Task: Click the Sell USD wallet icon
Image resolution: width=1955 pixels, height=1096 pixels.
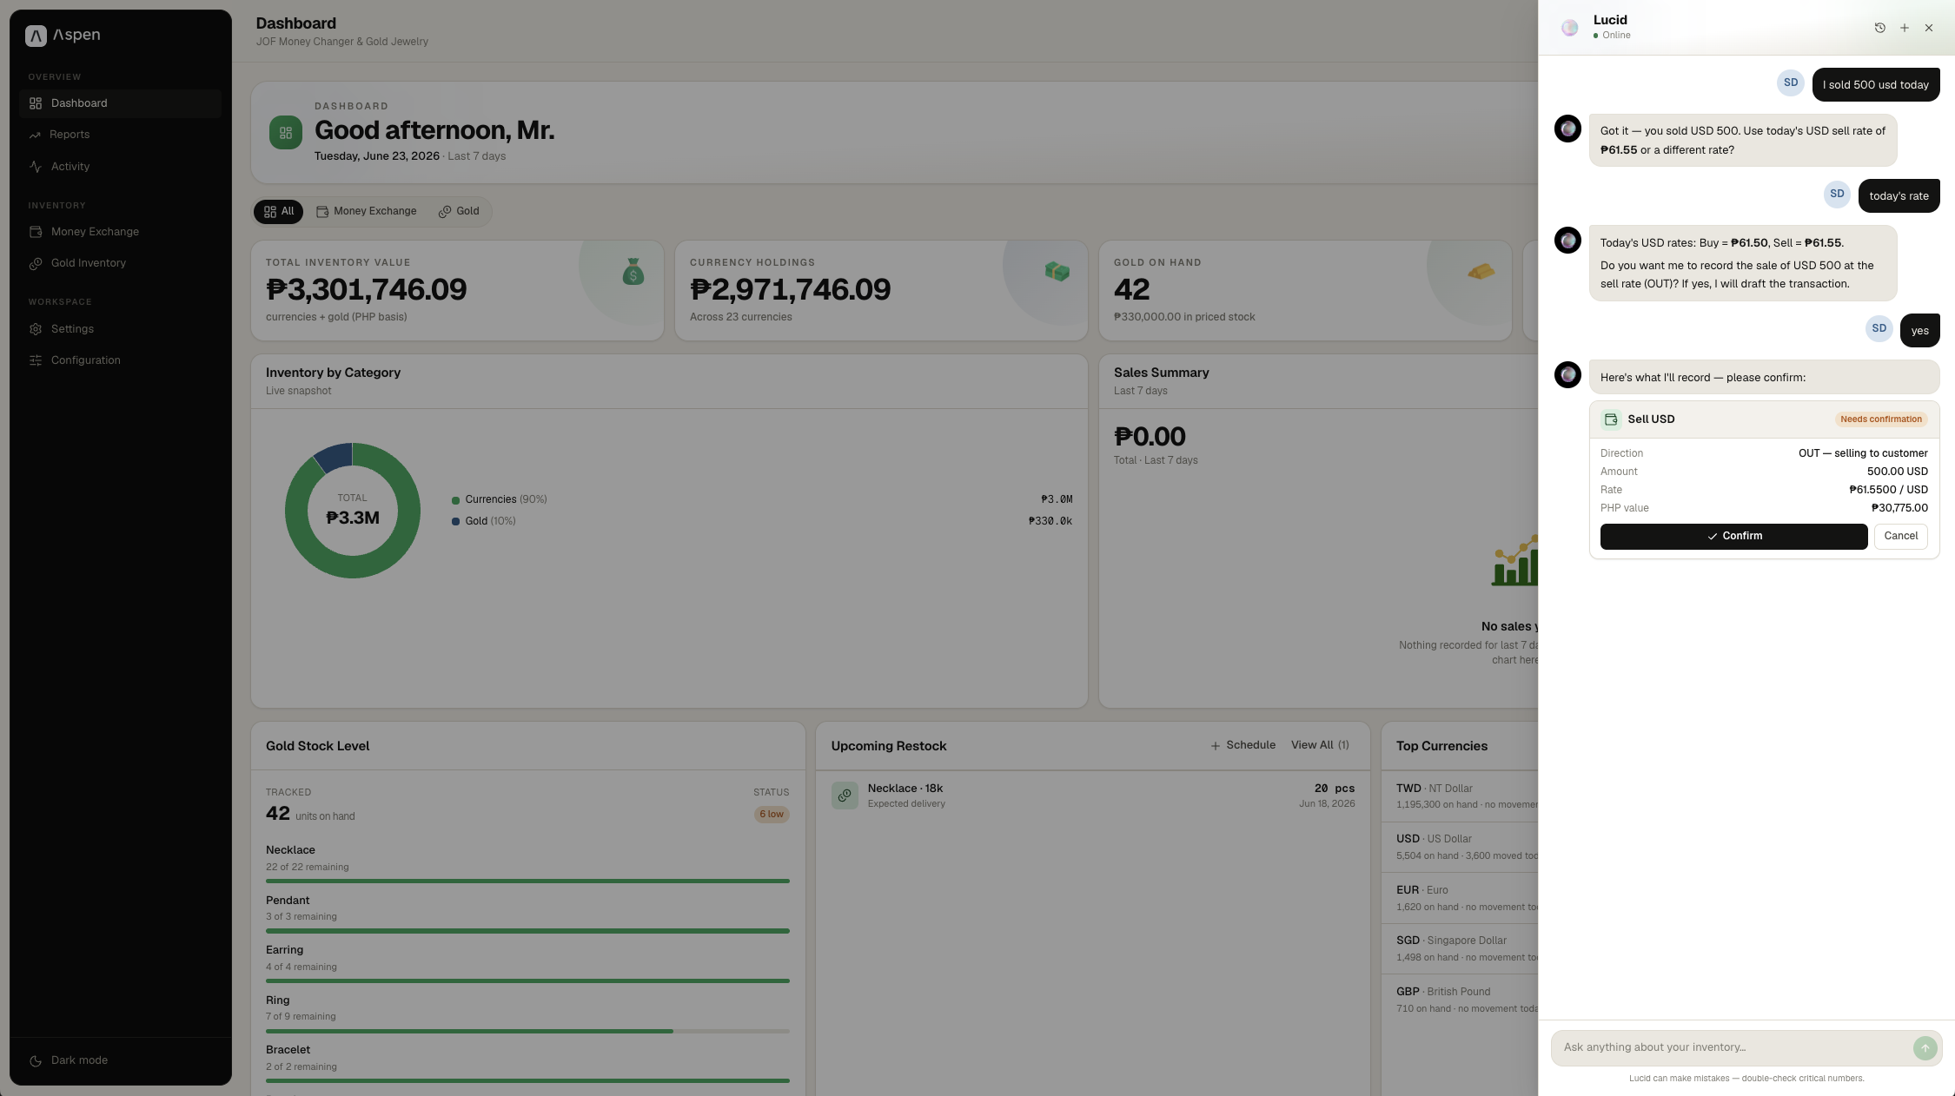Action: tap(1611, 419)
